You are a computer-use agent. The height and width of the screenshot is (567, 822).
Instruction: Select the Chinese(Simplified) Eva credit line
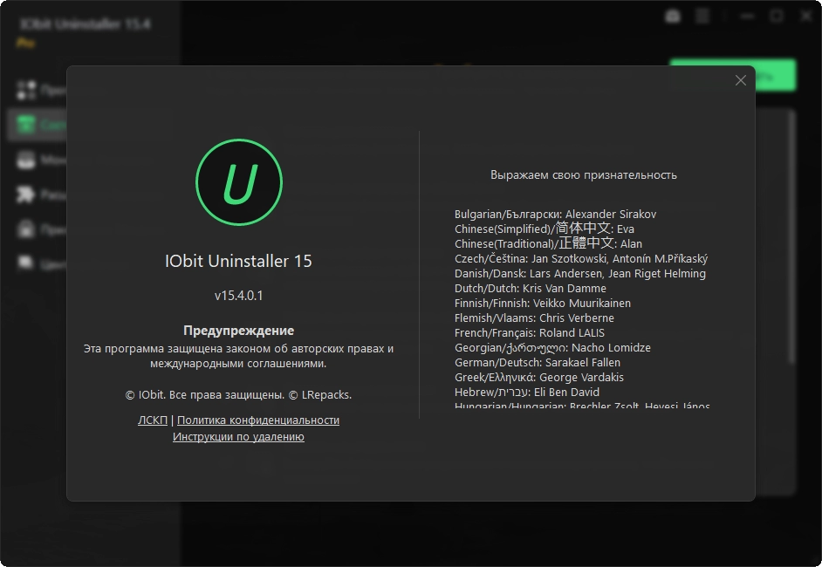[545, 229]
